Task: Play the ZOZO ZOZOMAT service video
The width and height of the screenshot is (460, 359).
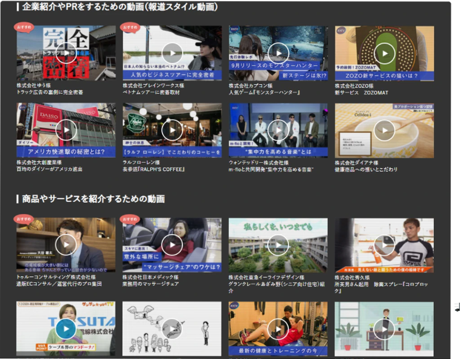Action: [x=384, y=53]
